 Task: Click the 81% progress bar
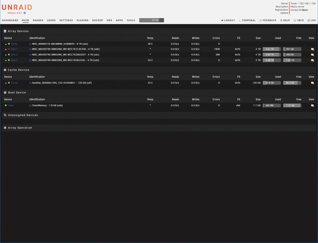[151, 20]
